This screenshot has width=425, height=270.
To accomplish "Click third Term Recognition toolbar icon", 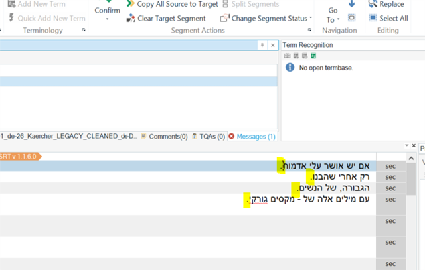I will tap(305, 56).
